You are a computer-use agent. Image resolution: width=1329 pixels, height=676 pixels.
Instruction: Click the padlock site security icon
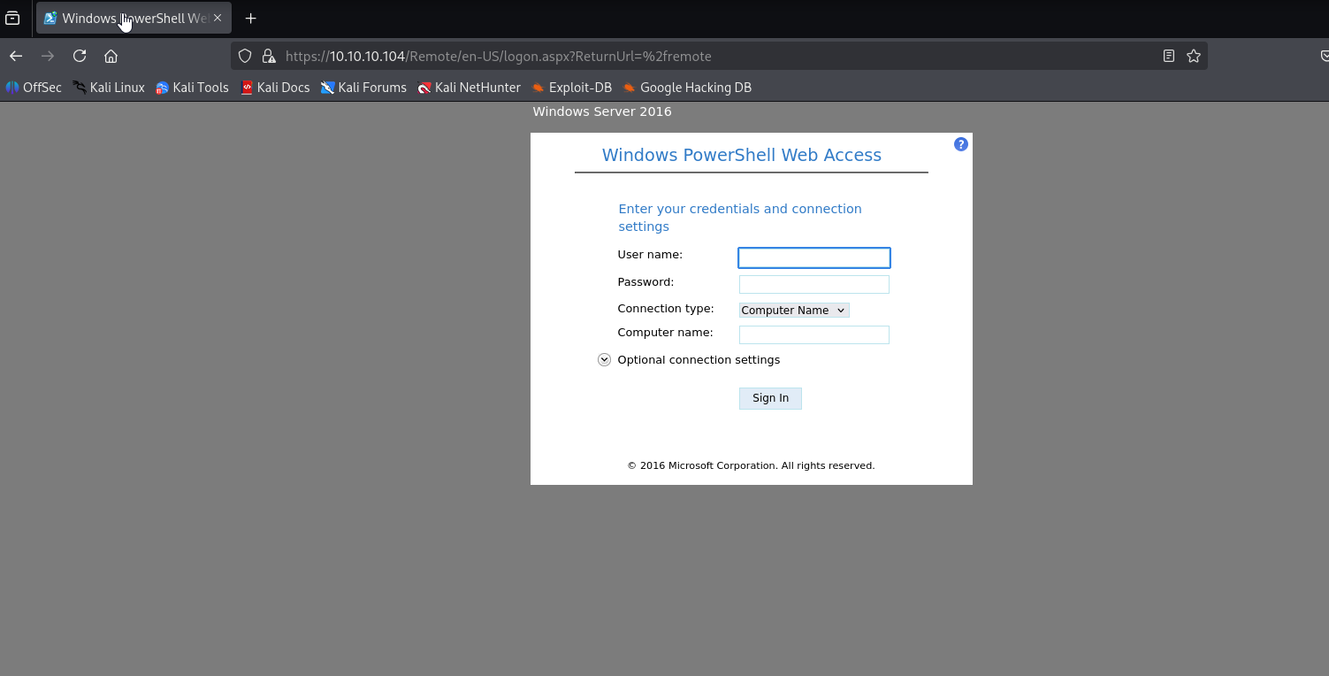[269, 56]
